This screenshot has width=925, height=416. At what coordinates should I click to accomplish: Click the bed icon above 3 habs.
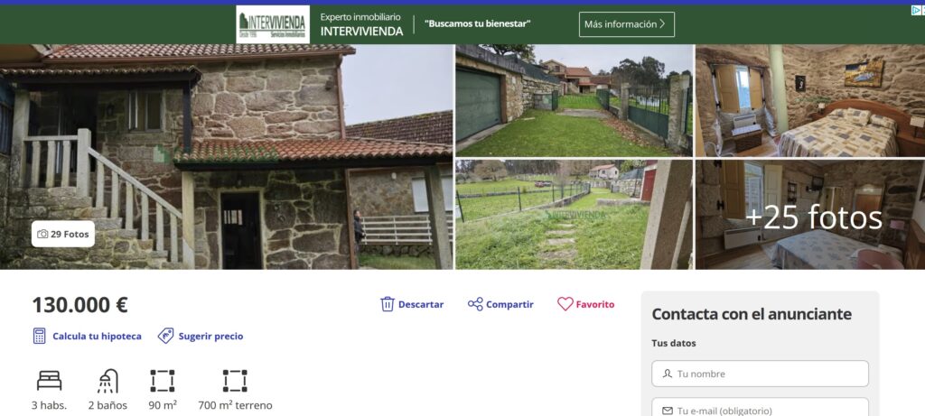tap(49, 381)
